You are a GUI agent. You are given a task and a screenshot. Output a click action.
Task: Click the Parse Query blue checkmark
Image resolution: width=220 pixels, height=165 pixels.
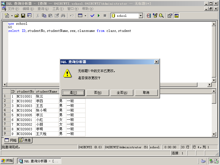click(92, 16)
